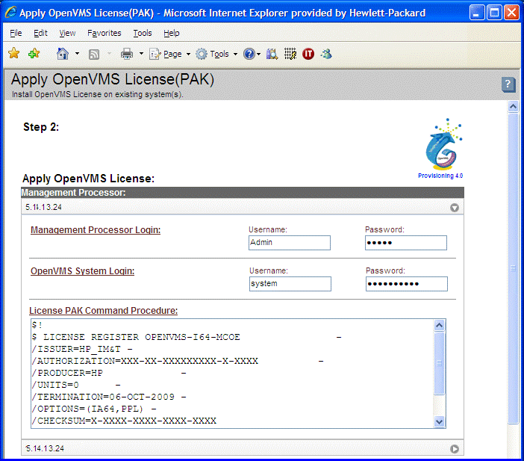Click the License text area scrollbar thumb
This screenshot has width=524, height=461.
click(x=439, y=363)
